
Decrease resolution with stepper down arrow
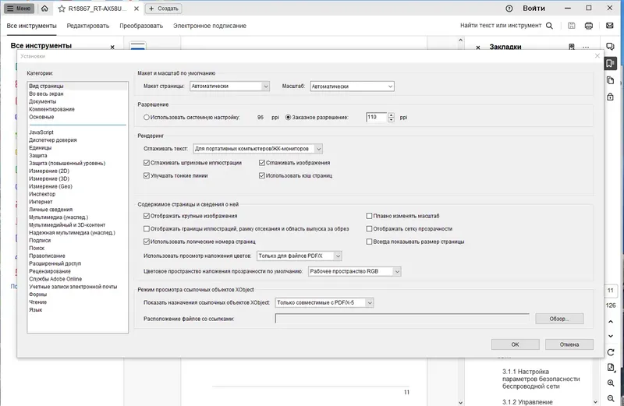(392, 120)
